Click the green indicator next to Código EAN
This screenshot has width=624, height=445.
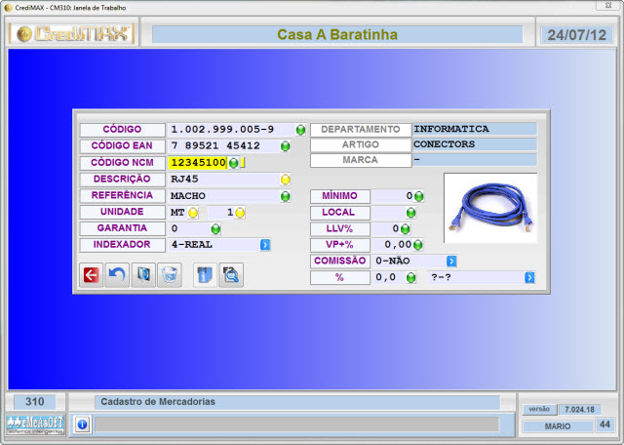click(286, 146)
